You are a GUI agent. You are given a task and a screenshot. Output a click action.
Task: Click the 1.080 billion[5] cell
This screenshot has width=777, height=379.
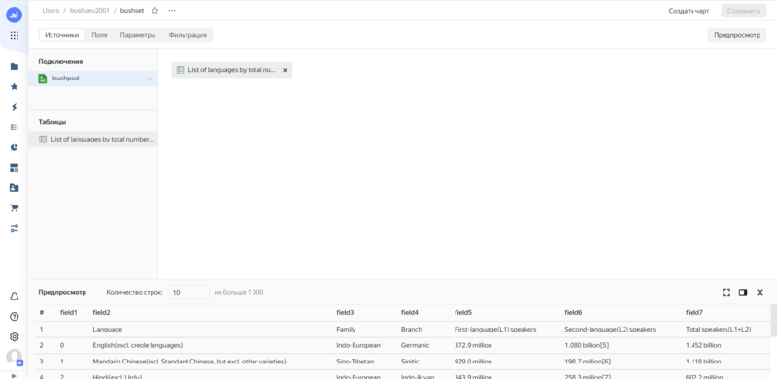[588, 345]
